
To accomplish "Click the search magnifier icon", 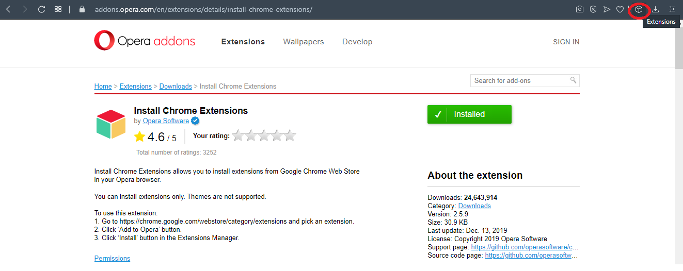I will [573, 80].
